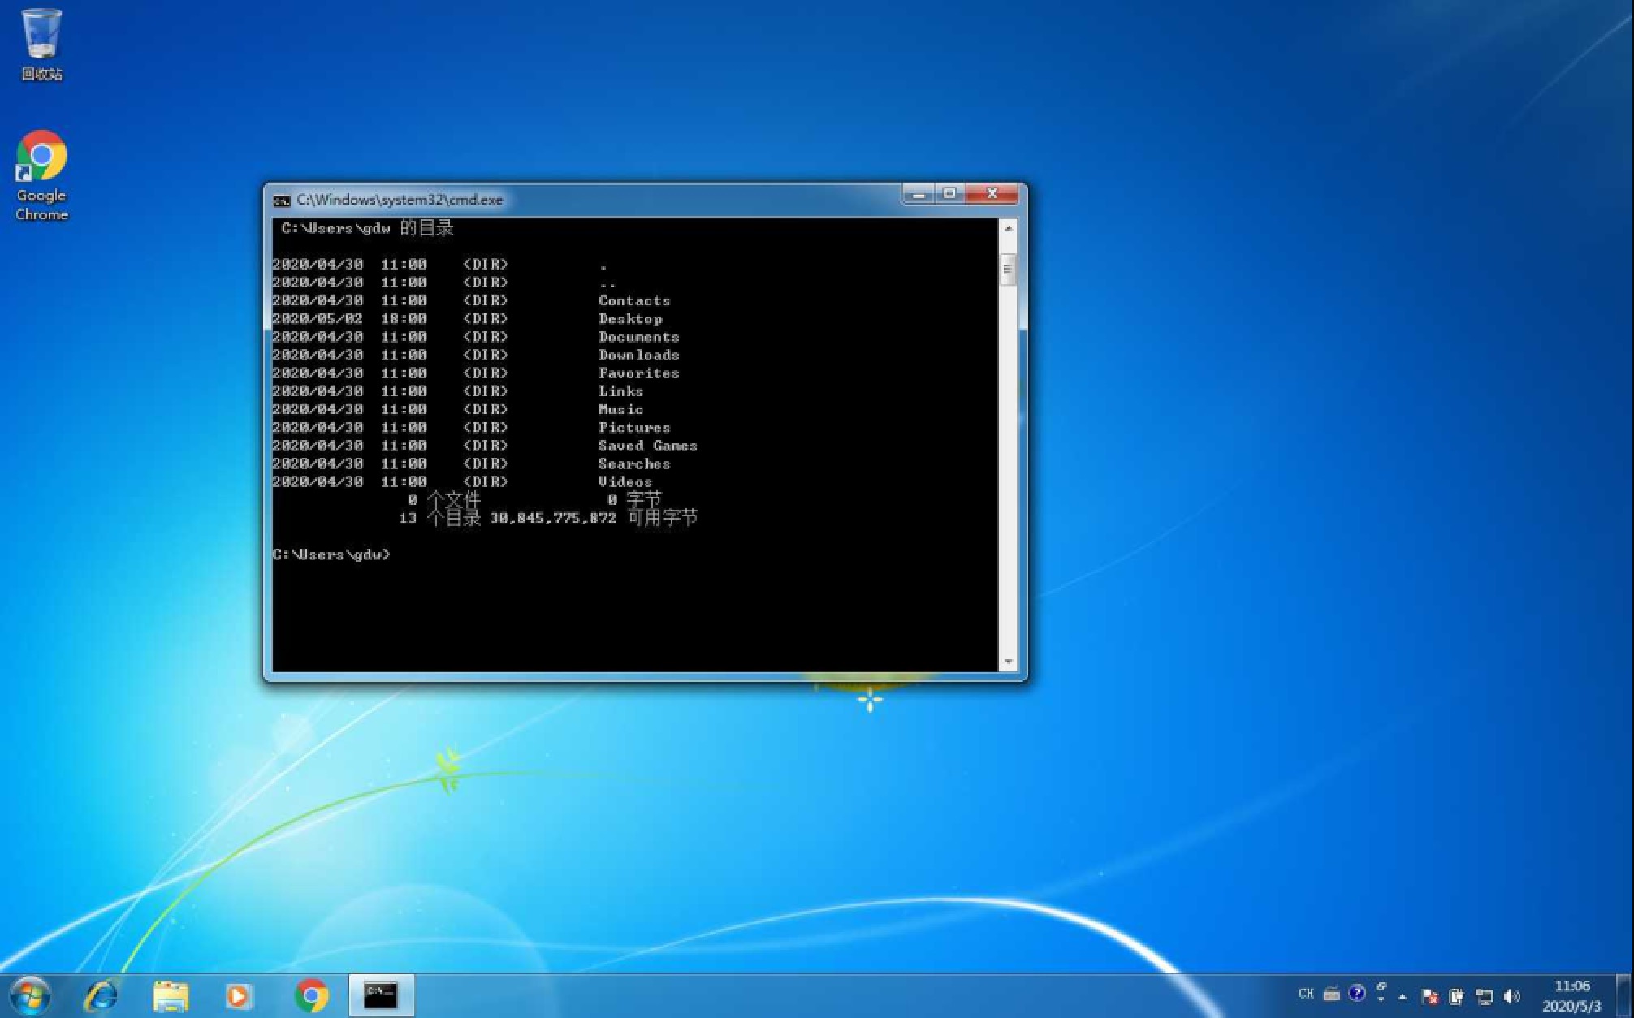
Task: Open the cmd window system menu icon
Action: click(x=280, y=200)
